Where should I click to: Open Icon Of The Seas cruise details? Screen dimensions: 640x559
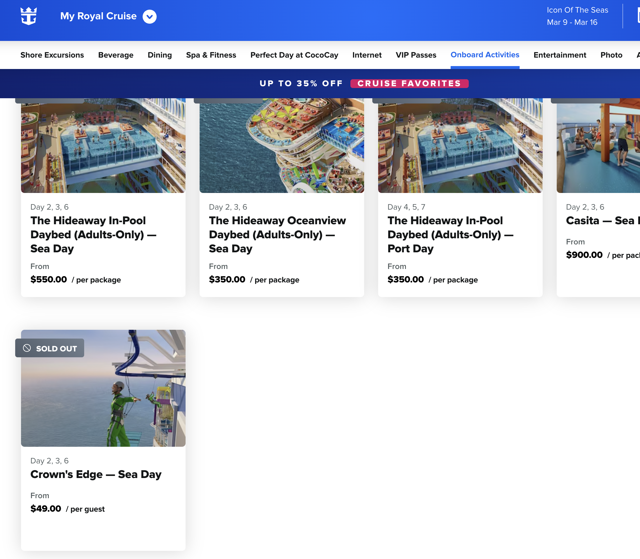[x=577, y=10]
